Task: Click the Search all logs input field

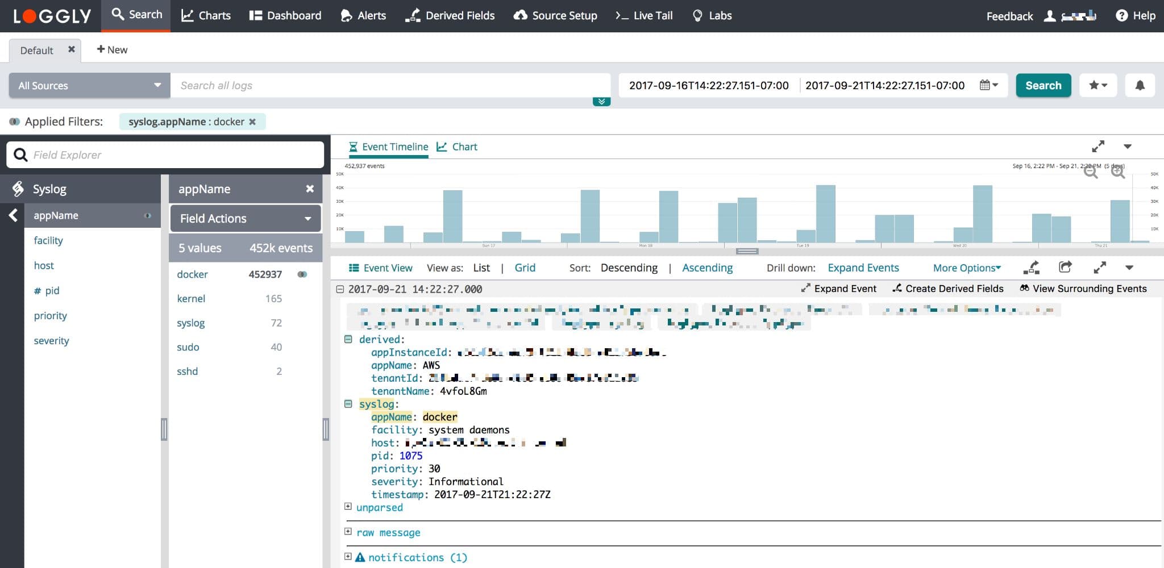Action: (390, 85)
